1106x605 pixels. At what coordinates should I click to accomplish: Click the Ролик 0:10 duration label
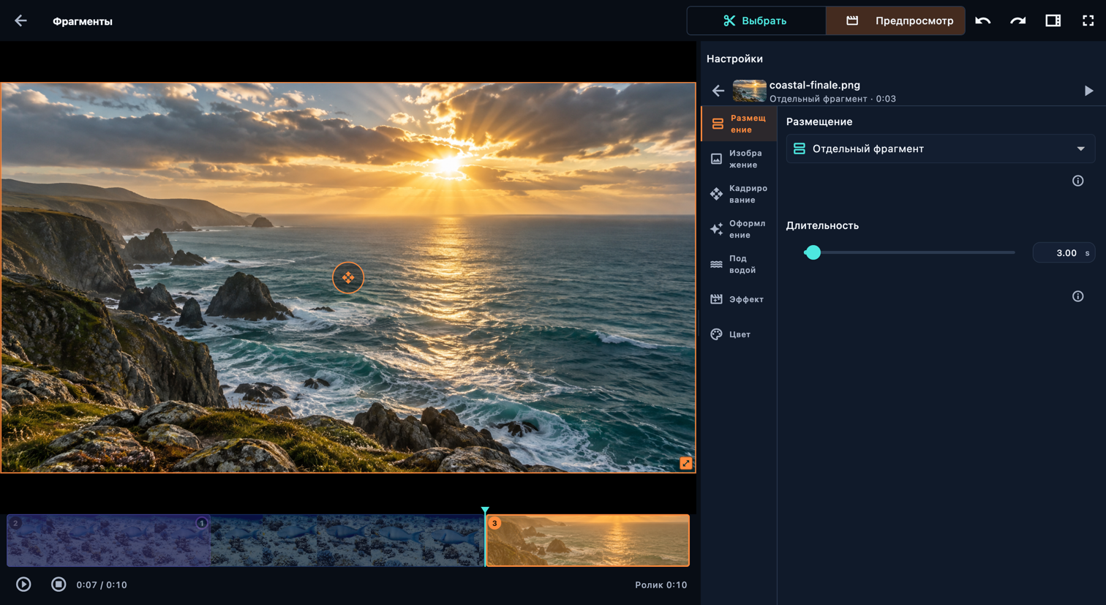pyautogui.click(x=661, y=585)
